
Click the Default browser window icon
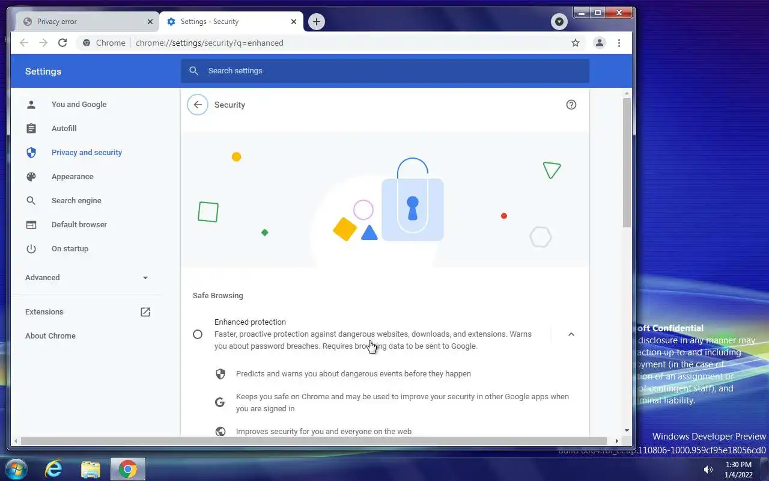point(31,224)
